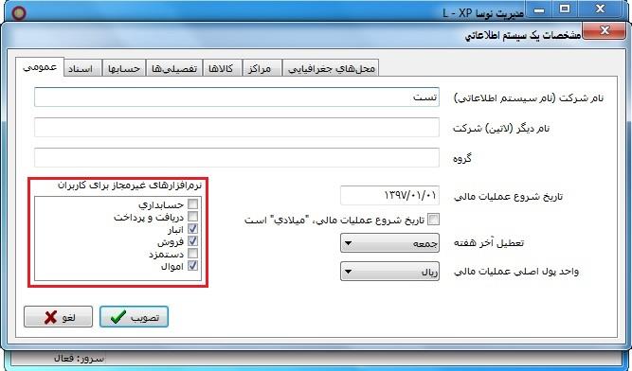Switch to the عمومی tab
This screenshot has height=371, width=632.
[x=40, y=67]
